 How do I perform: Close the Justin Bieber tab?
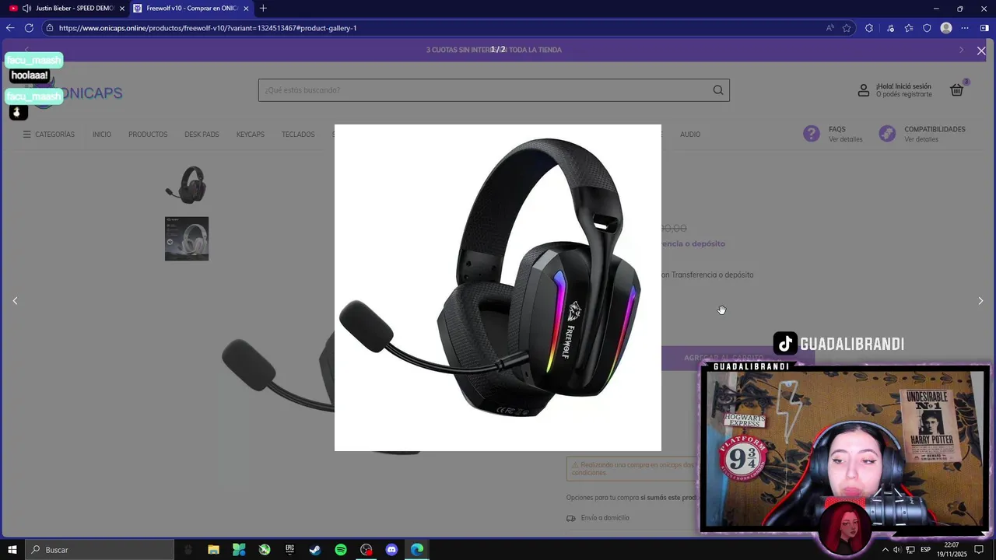[121, 9]
